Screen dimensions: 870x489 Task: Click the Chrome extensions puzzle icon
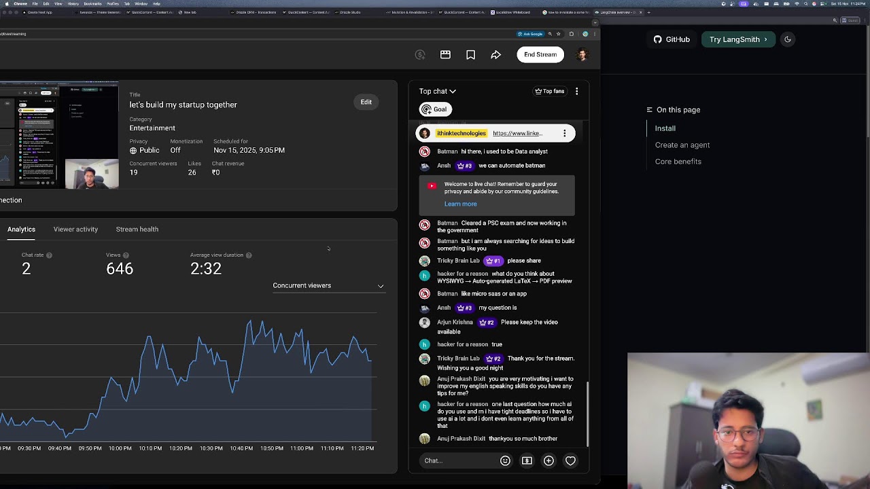point(571,34)
